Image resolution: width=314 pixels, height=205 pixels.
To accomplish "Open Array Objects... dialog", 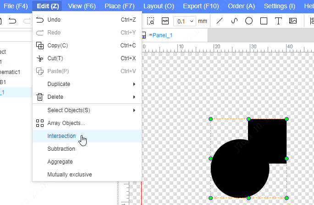I will 66,123.
